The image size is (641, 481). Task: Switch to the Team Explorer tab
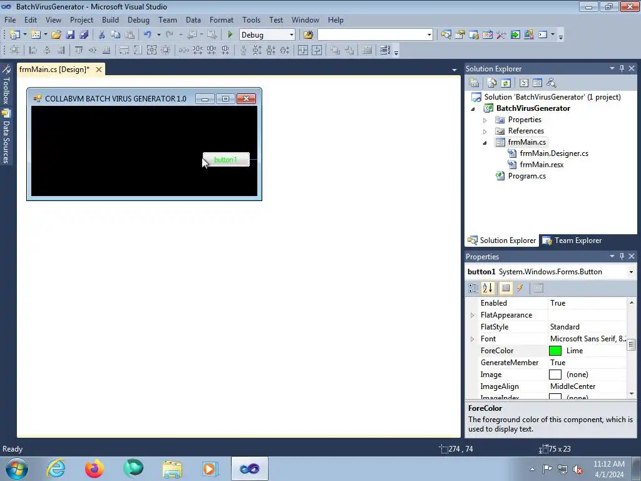click(572, 240)
